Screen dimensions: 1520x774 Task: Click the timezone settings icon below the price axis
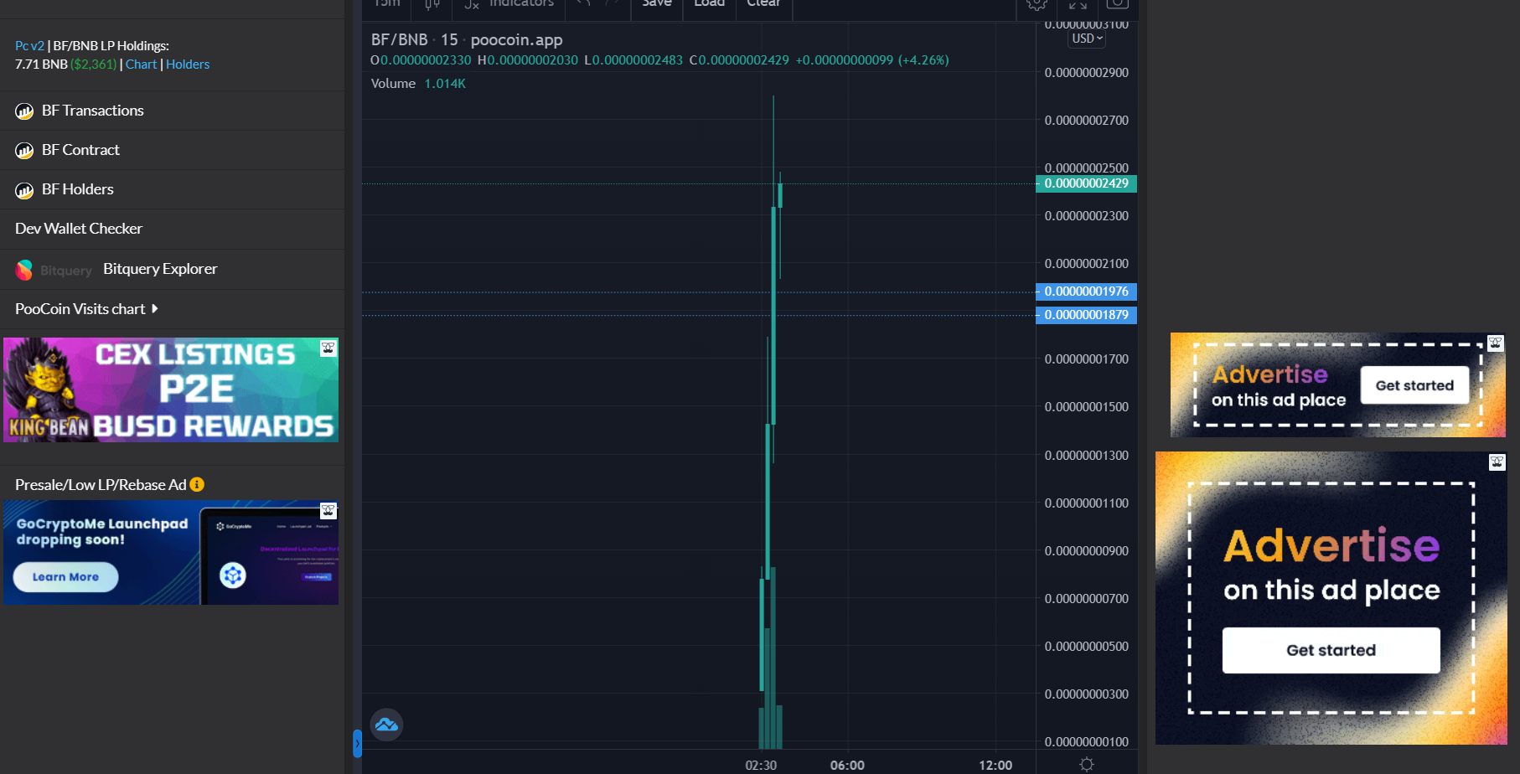pyautogui.click(x=1087, y=764)
